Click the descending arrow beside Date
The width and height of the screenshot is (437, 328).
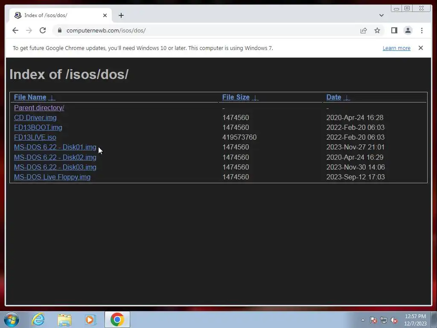(347, 98)
